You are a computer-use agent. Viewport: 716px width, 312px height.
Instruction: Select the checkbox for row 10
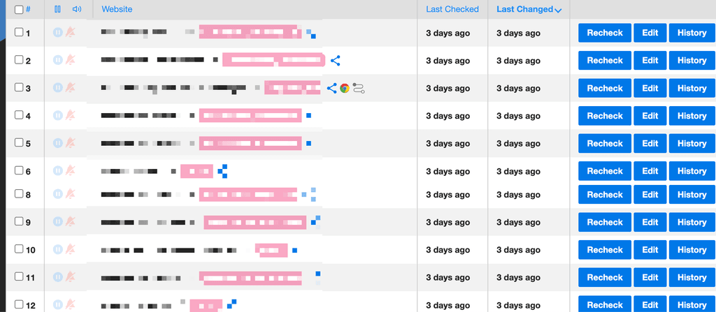19,249
